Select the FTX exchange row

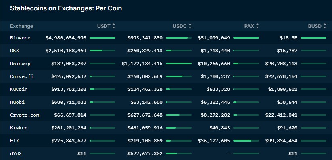coord(166,141)
